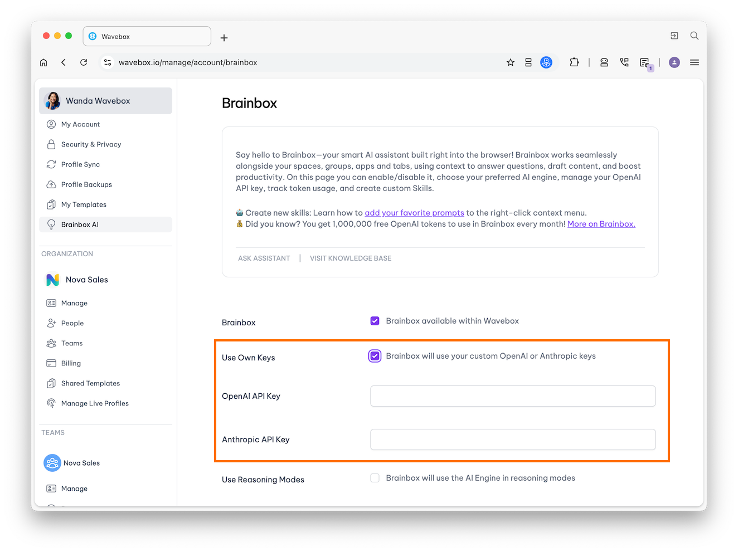This screenshot has width=738, height=552.
Task: Open My Account in sidebar
Action: (106, 124)
